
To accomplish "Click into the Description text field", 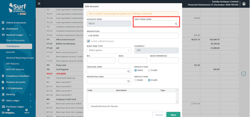I will [x=133, y=36].
